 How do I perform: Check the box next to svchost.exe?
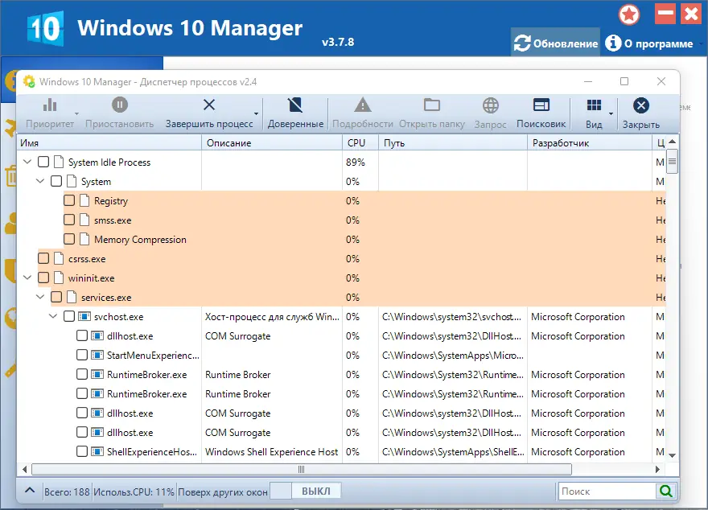[69, 316]
